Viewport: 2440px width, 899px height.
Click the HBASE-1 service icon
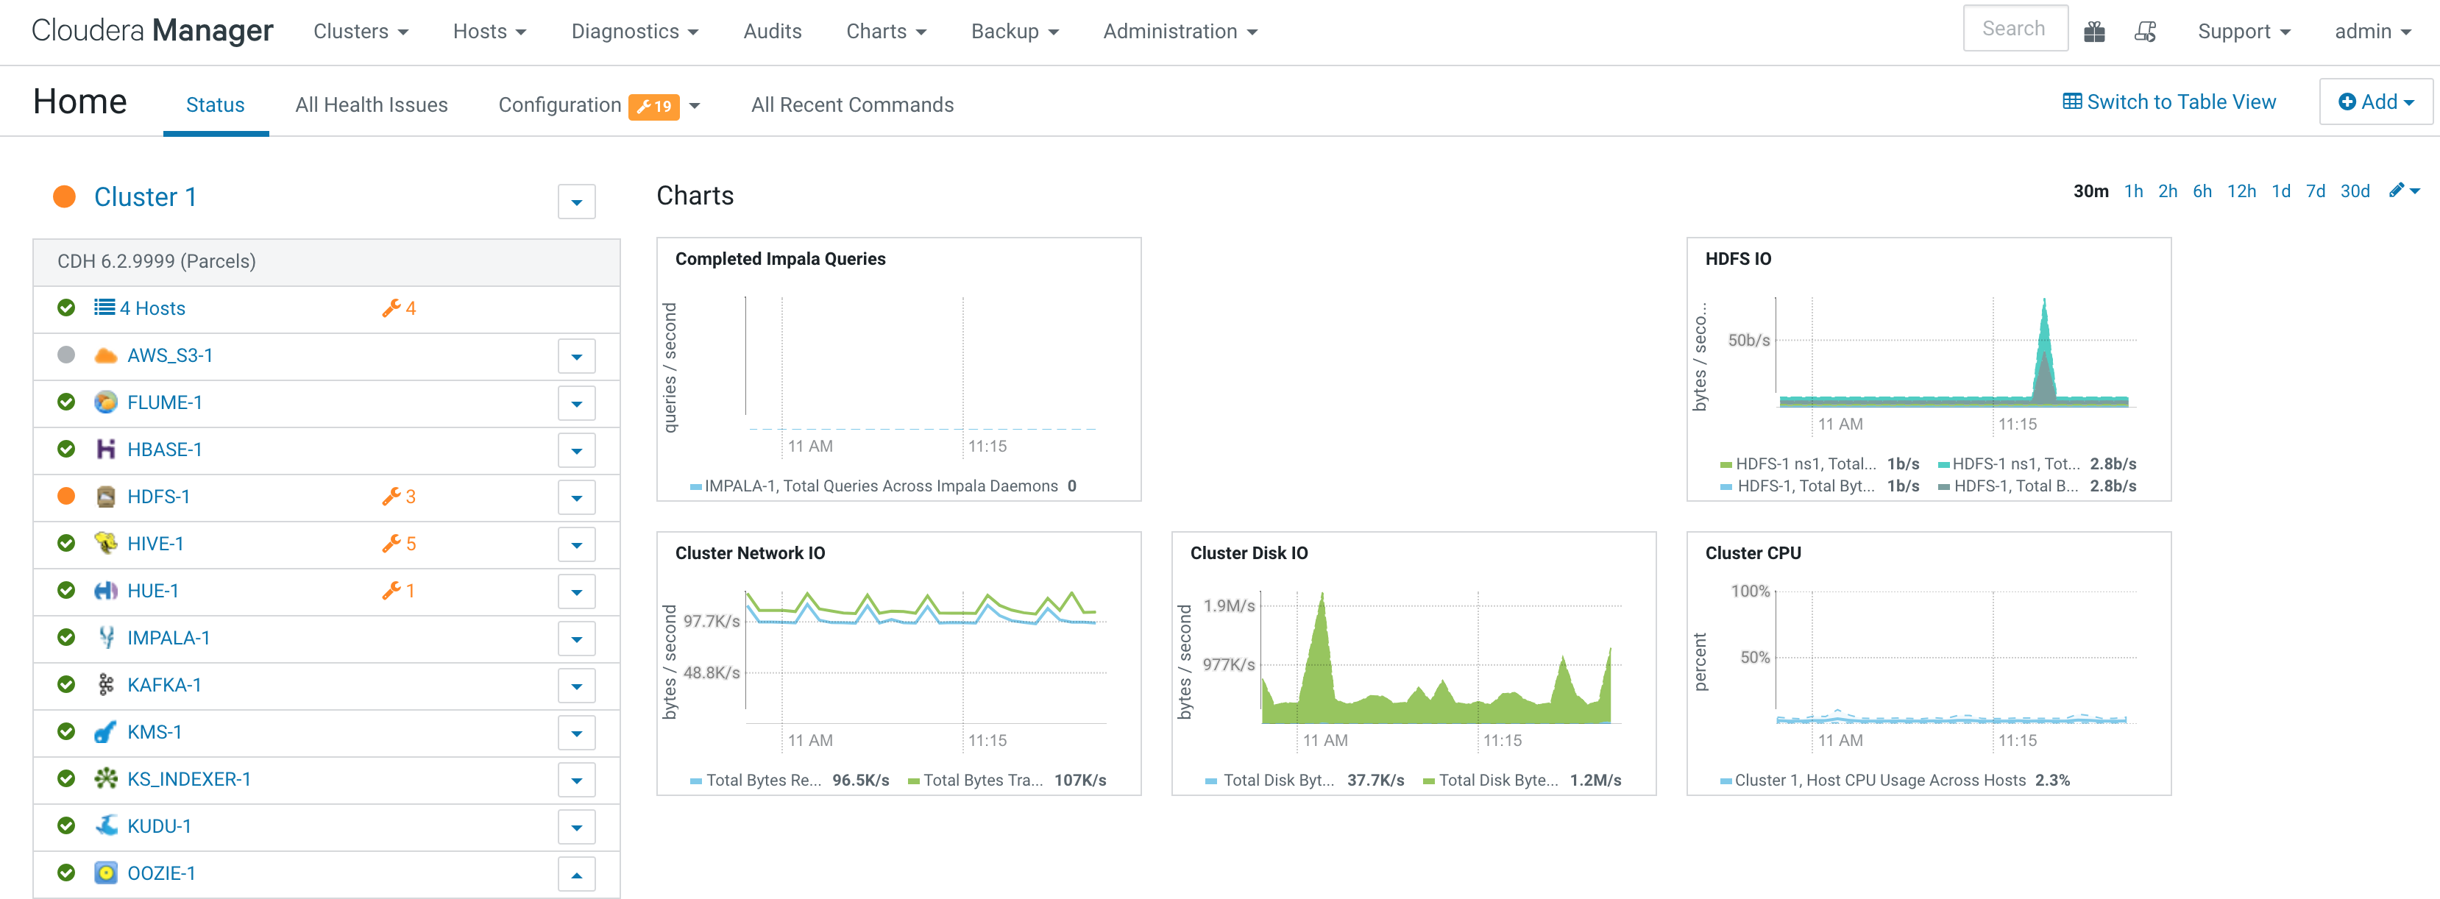(106, 449)
